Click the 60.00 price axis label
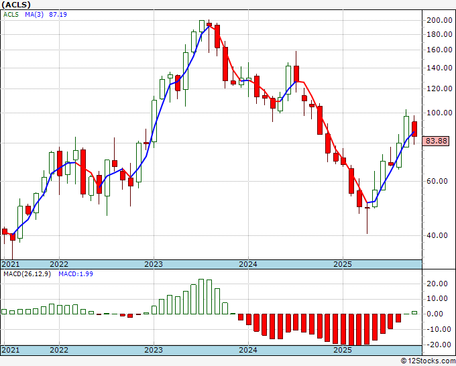The image size is (456, 366). point(437,181)
